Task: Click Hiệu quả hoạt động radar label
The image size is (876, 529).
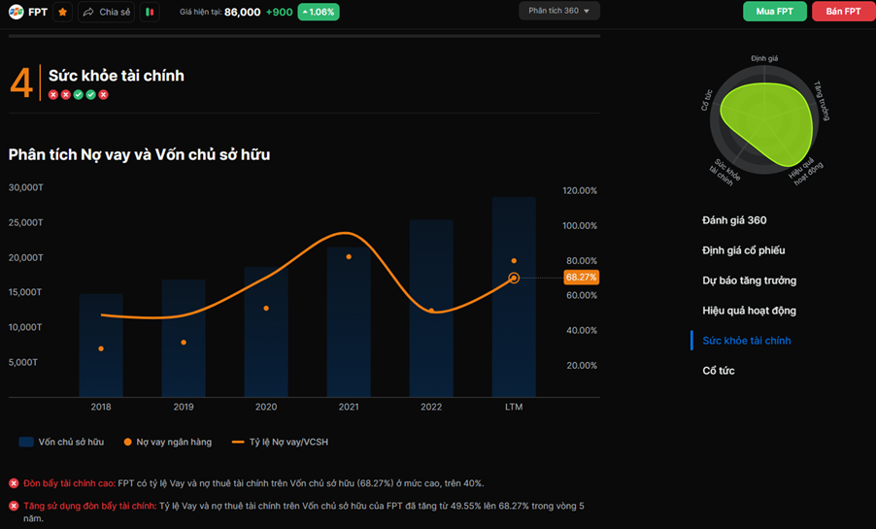Action: pyautogui.click(x=806, y=171)
